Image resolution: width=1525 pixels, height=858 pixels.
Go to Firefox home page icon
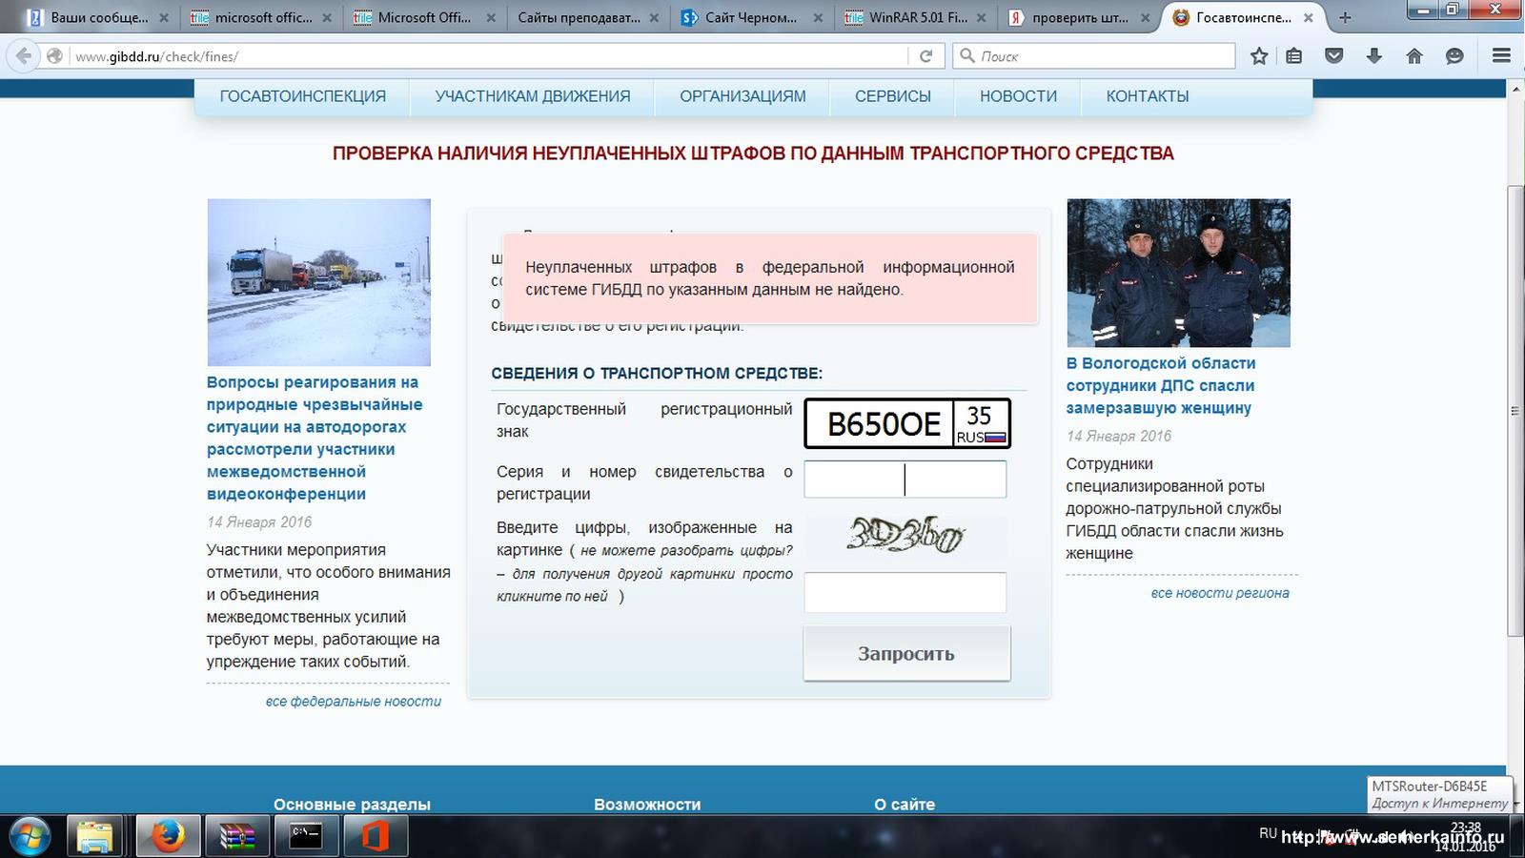click(1414, 56)
